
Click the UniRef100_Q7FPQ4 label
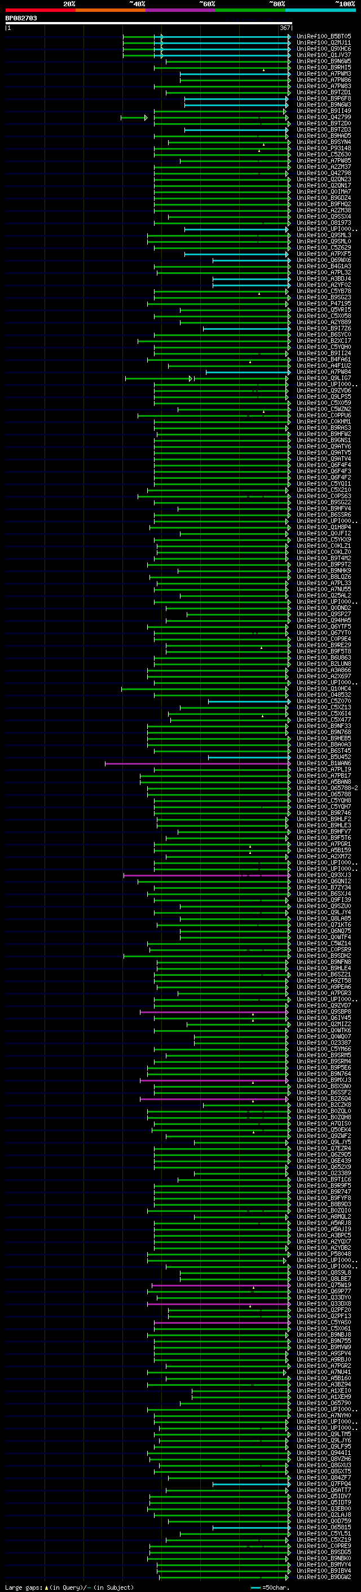pyautogui.click(x=324, y=1483)
